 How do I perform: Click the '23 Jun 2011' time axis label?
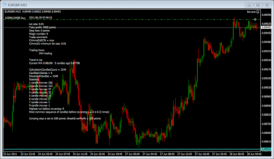pos(10,154)
